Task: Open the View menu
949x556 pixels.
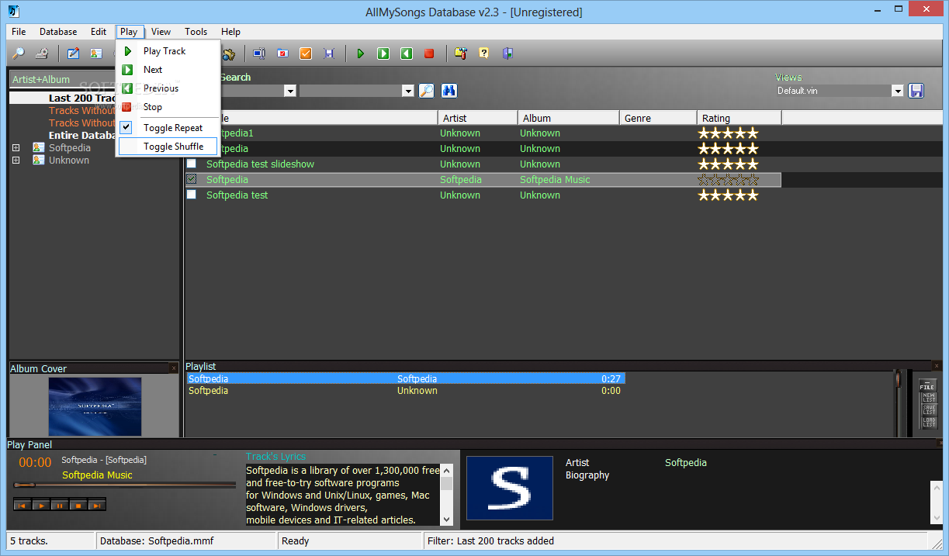Action: click(161, 32)
